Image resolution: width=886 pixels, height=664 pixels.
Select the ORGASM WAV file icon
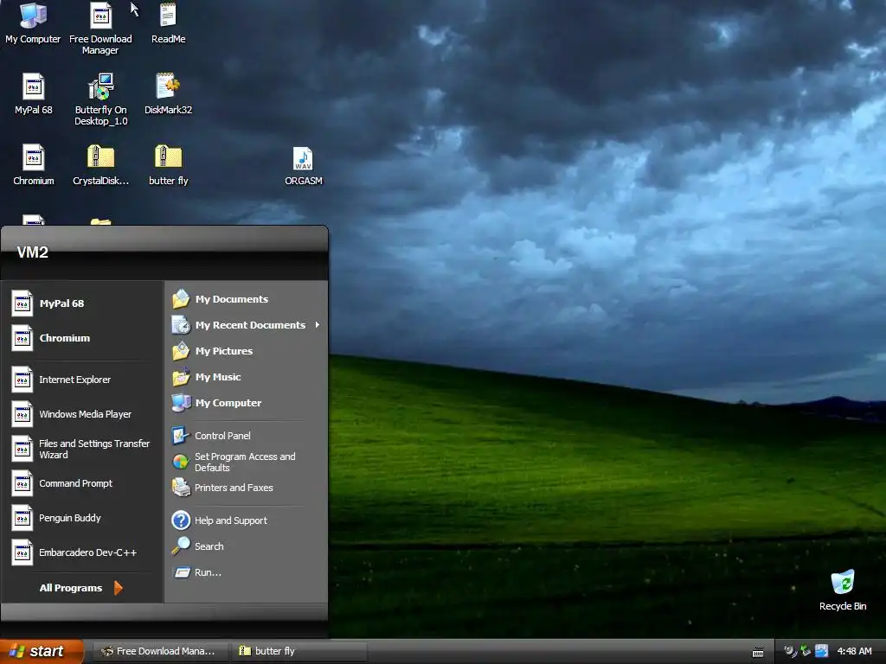(x=304, y=167)
